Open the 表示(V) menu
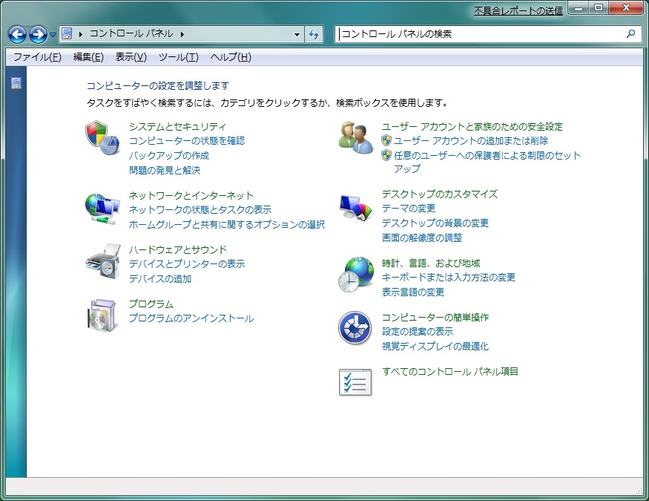The image size is (649, 501). pyautogui.click(x=131, y=57)
